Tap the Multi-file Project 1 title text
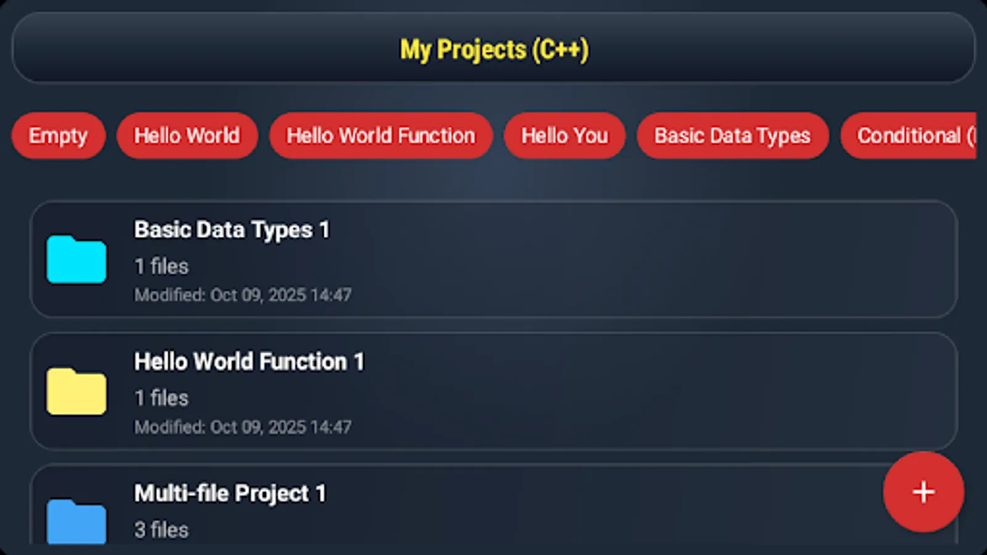 click(229, 493)
